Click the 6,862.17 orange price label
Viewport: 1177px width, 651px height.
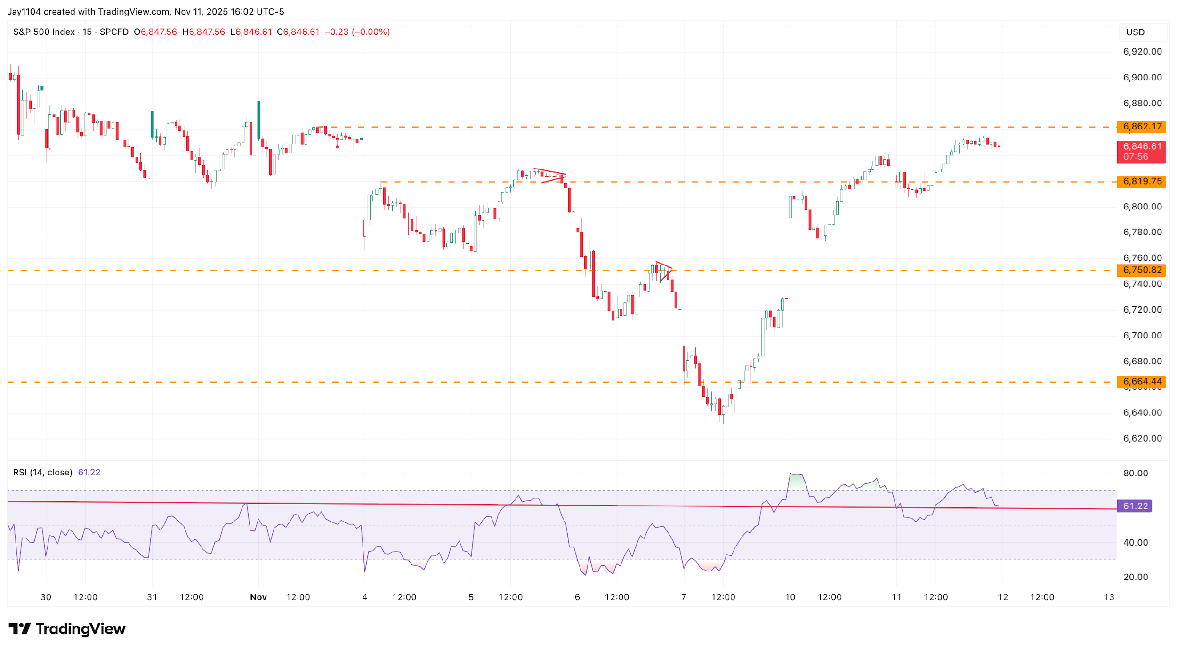tap(1141, 127)
